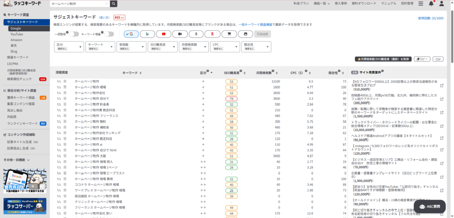Open the 月間検索数 filter dropdown

coord(194,47)
